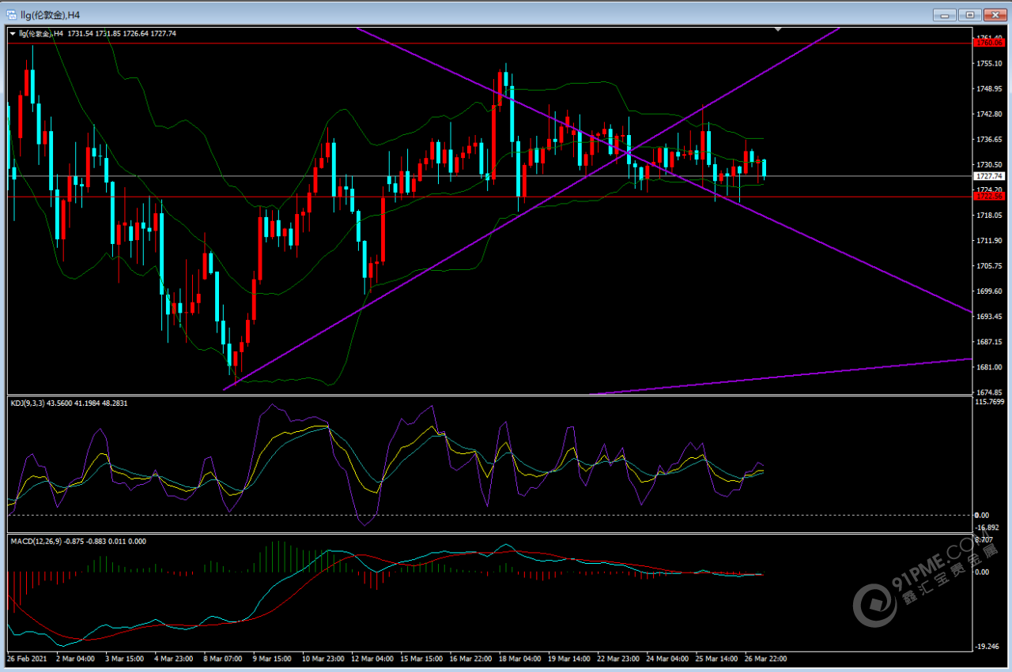Close the llg(伦敦金),H4 chart window
Screen dimensions: 1012x672
pyautogui.click(x=995, y=14)
